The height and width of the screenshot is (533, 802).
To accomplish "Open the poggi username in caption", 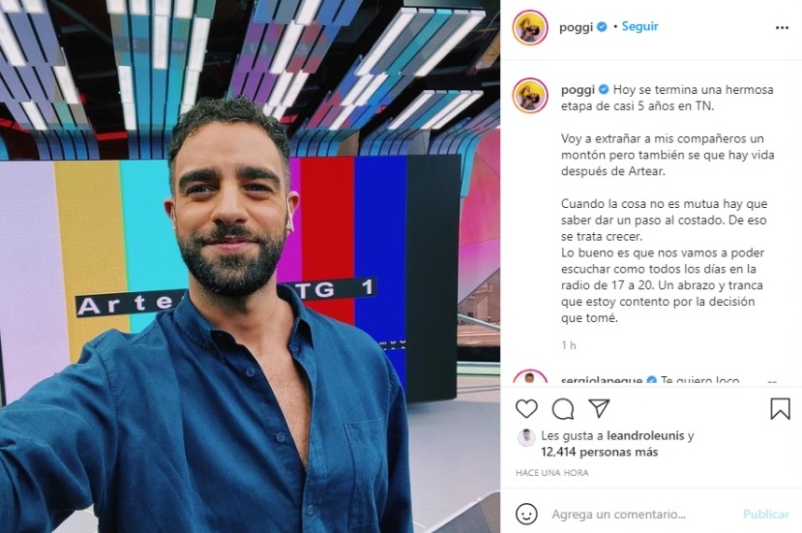I will point(578,90).
